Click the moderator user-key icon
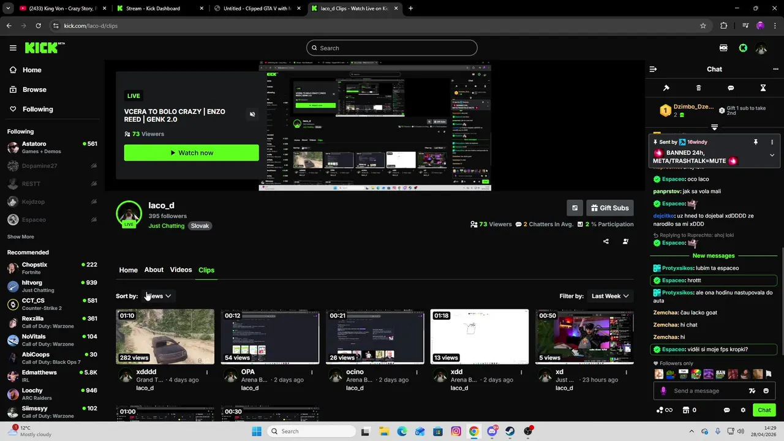 625,241
